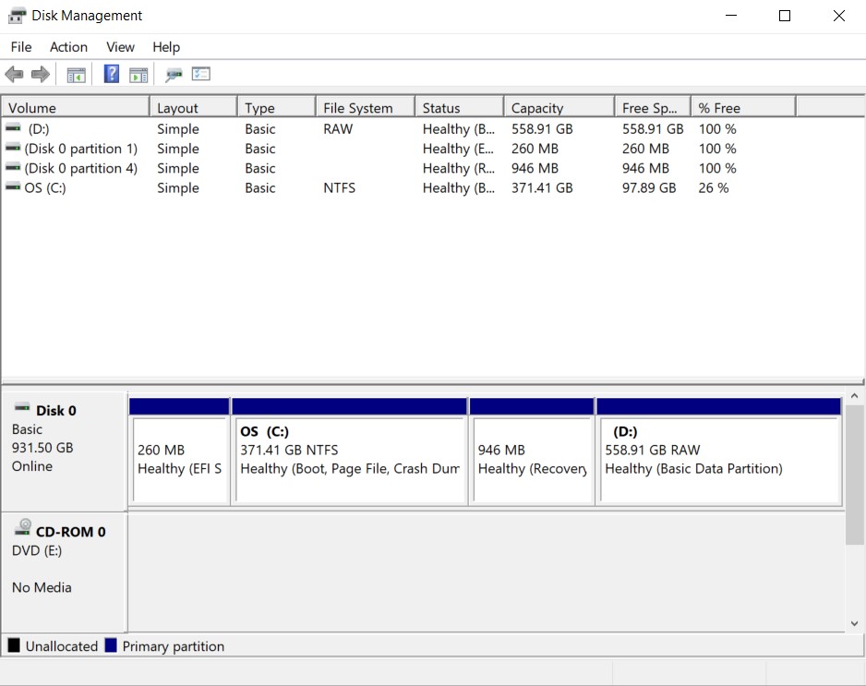
Task: Click the Forward arrow toolbar icon
Action: click(41, 74)
